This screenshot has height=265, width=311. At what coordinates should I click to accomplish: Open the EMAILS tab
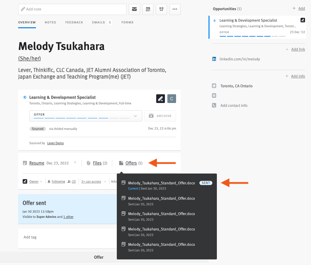98,22
